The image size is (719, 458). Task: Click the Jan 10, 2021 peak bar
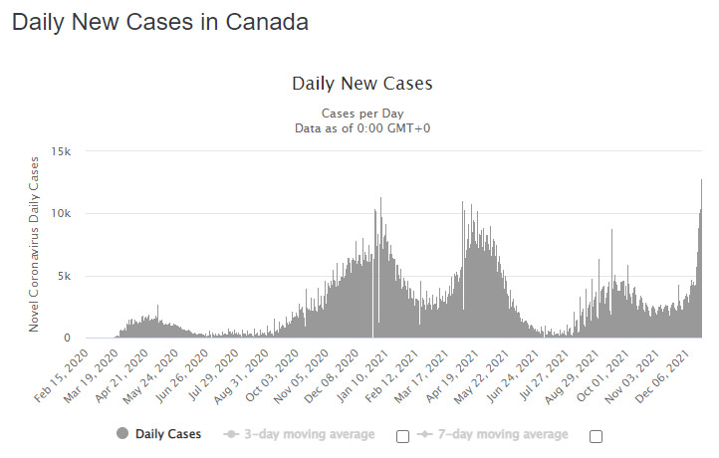[380, 268]
